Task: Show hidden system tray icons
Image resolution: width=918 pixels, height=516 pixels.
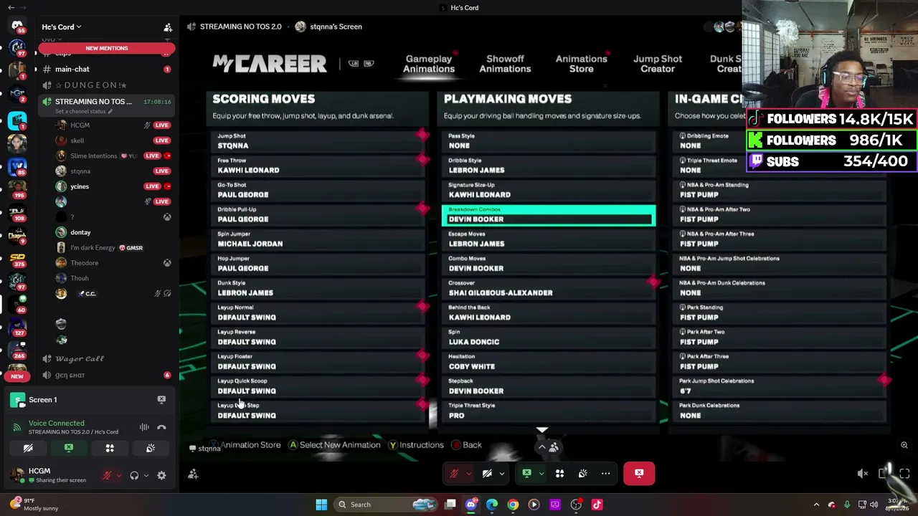Action: tap(816, 505)
